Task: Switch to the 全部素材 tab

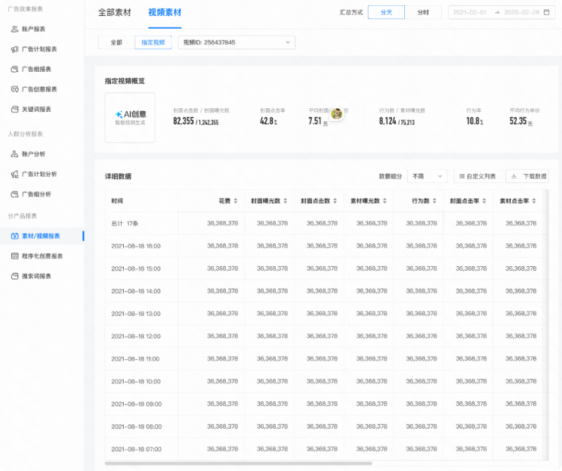Action: pos(115,13)
